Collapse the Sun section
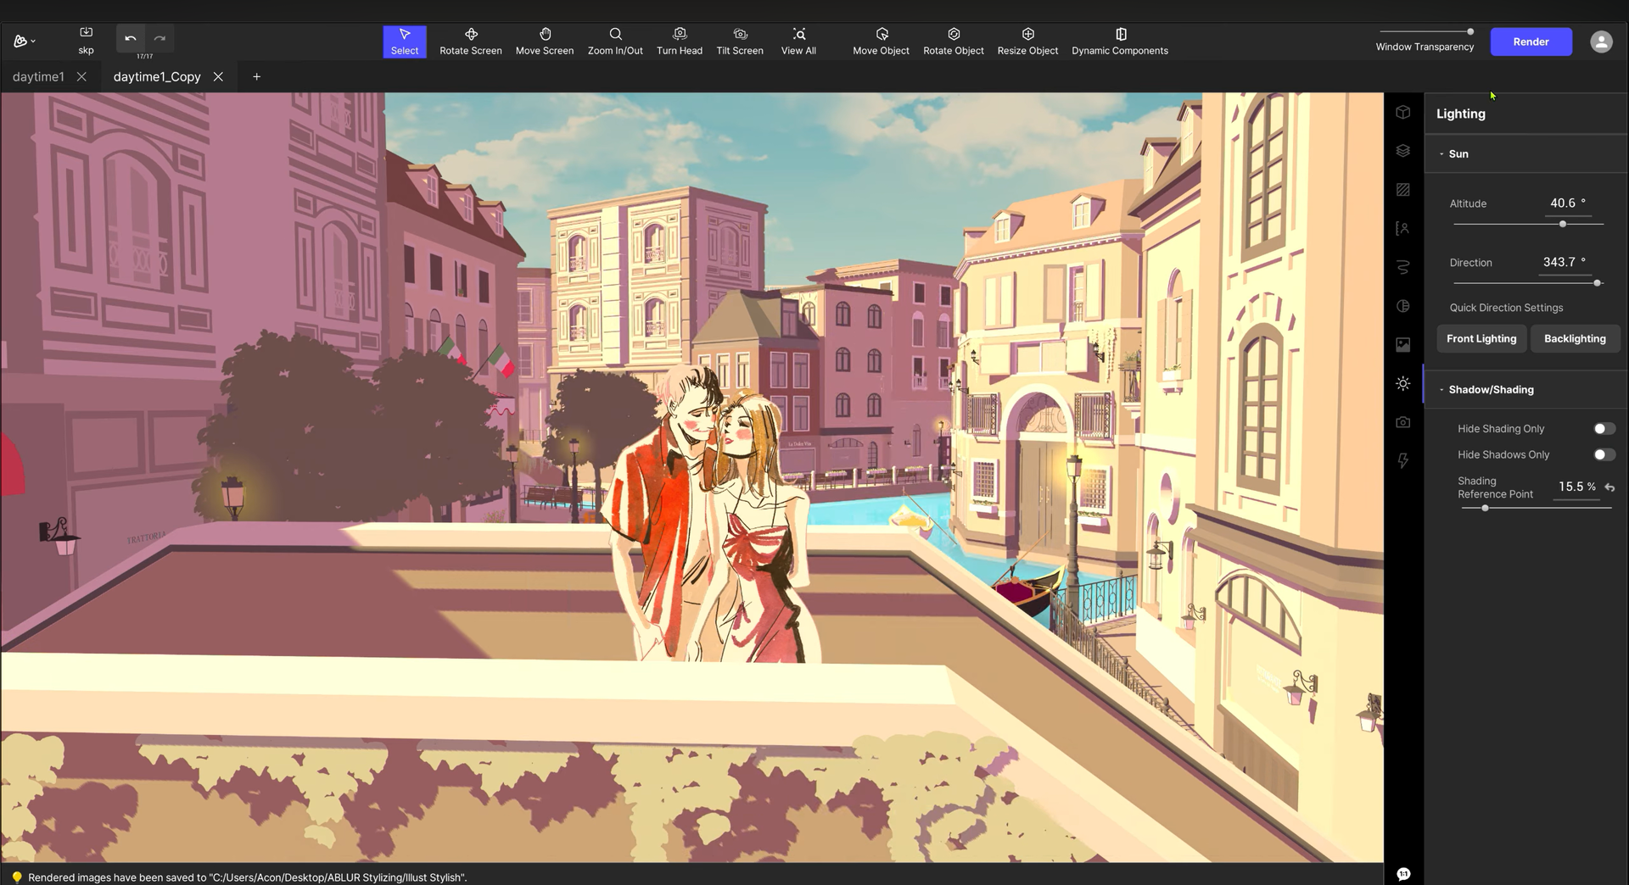 pos(1441,154)
